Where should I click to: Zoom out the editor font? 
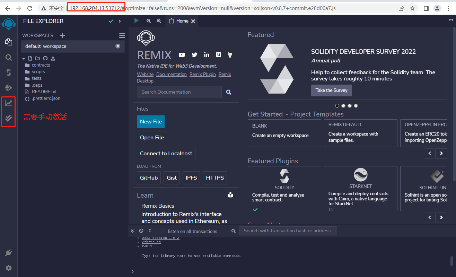click(x=149, y=21)
